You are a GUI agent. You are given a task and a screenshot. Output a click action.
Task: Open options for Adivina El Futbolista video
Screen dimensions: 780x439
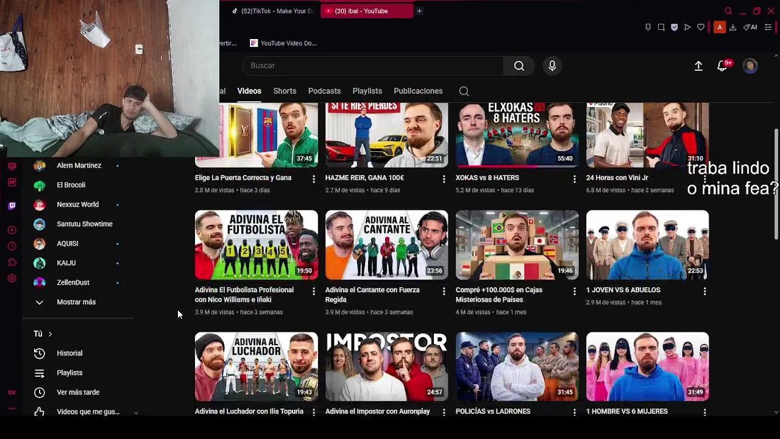[x=314, y=291]
